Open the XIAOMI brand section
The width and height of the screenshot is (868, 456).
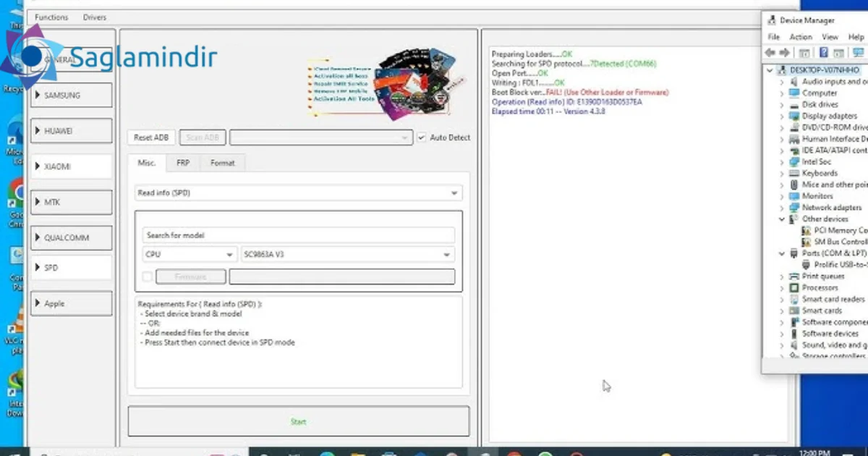click(71, 166)
